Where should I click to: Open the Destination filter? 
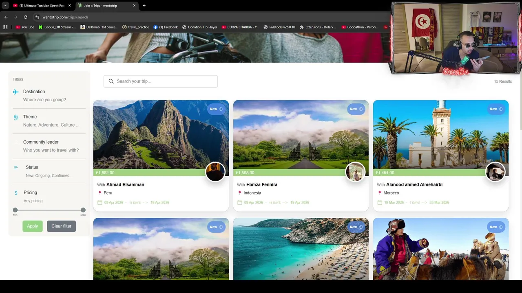coord(49,96)
